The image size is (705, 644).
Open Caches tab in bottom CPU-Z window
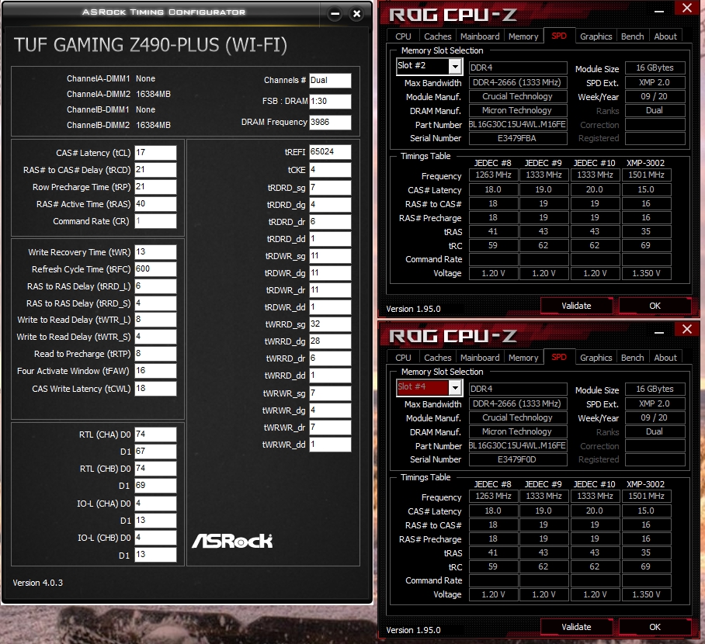[x=437, y=358]
